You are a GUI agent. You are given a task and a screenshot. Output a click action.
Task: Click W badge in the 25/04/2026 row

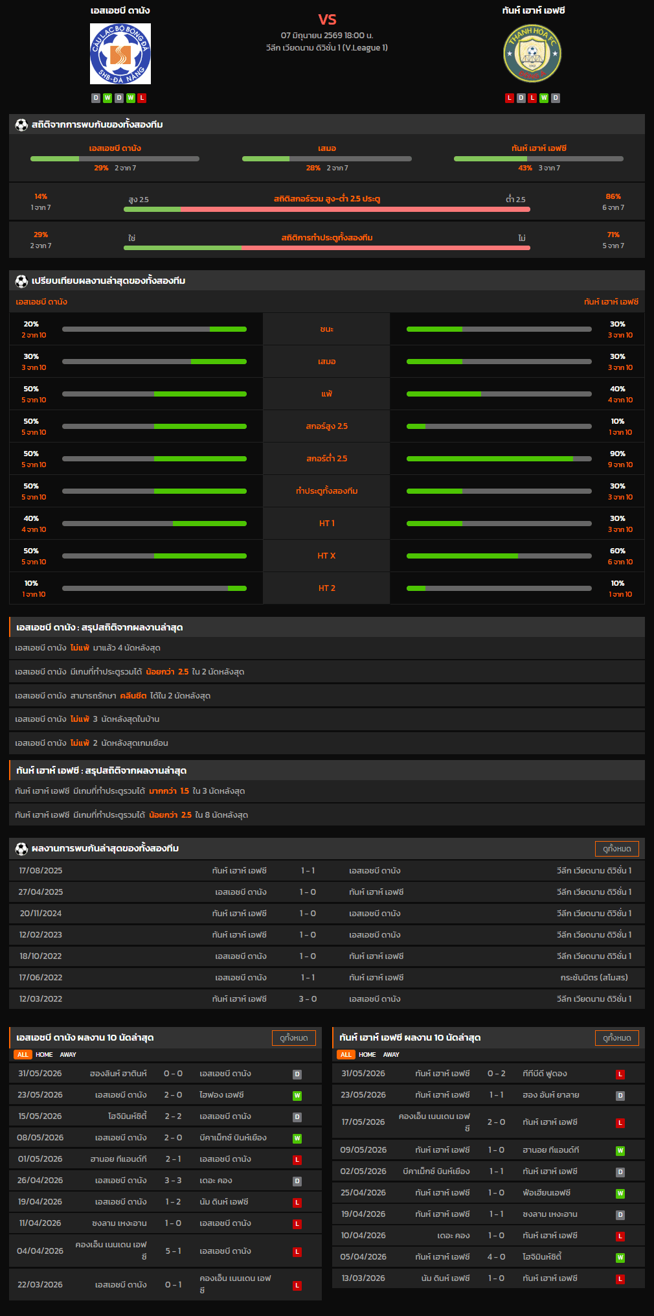click(x=620, y=1194)
